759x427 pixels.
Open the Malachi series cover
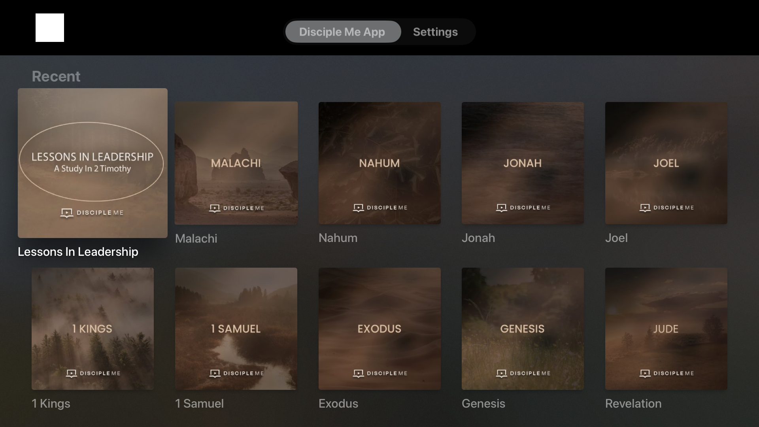click(x=236, y=163)
